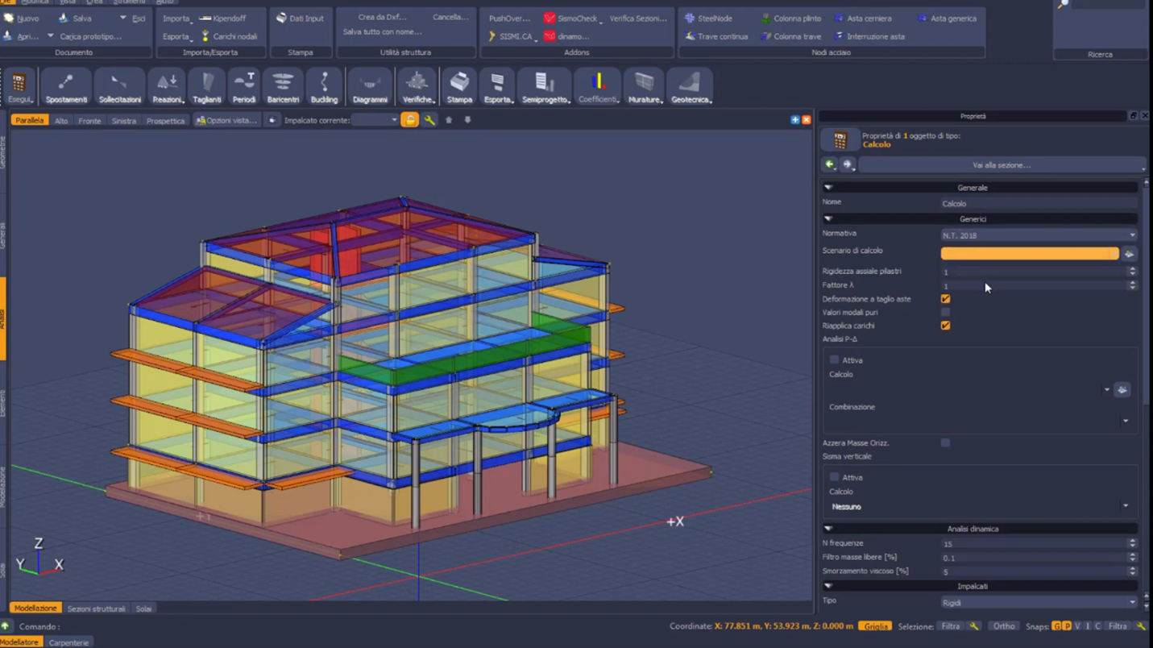Select Asta cerniera node
Screen dimensions: 1153x648
863,18
